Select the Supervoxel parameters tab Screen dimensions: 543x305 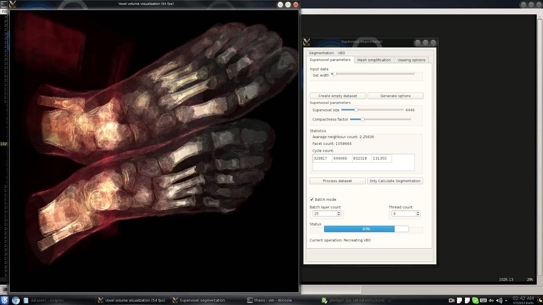coord(330,60)
